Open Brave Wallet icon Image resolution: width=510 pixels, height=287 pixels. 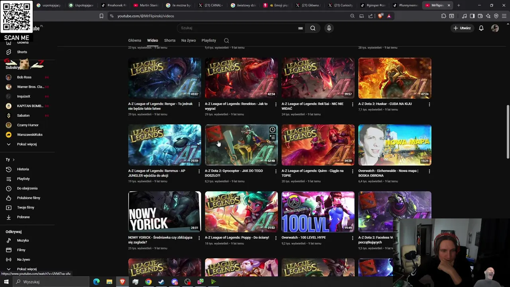coord(480,16)
